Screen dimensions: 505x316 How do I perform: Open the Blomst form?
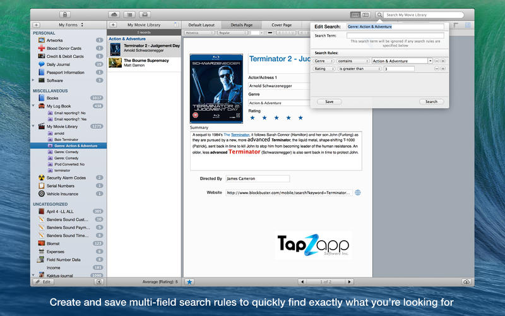[x=68, y=243]
